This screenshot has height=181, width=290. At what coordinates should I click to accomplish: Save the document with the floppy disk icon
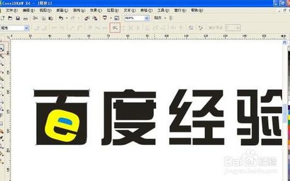pos(18,18)
